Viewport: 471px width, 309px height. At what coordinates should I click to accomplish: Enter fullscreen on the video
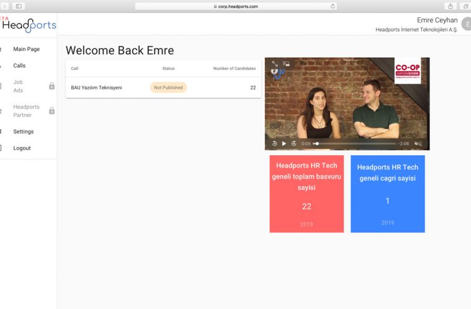point(275,64)
